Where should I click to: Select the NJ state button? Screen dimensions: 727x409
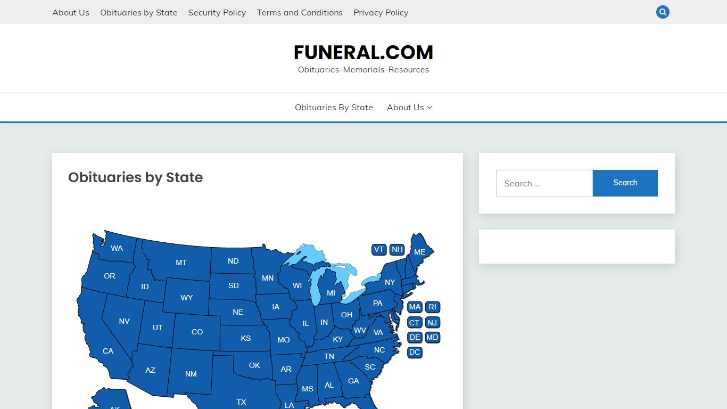click(433, 322)
